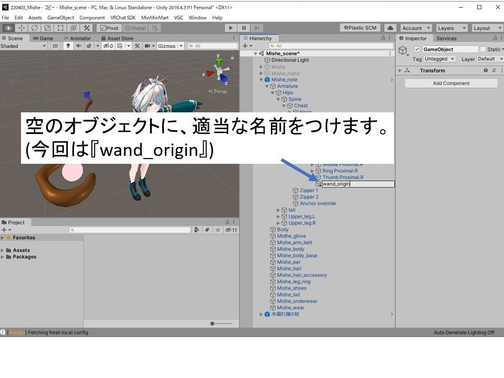Toggle hidden objects visibility count in Scene

pos(108,46)
